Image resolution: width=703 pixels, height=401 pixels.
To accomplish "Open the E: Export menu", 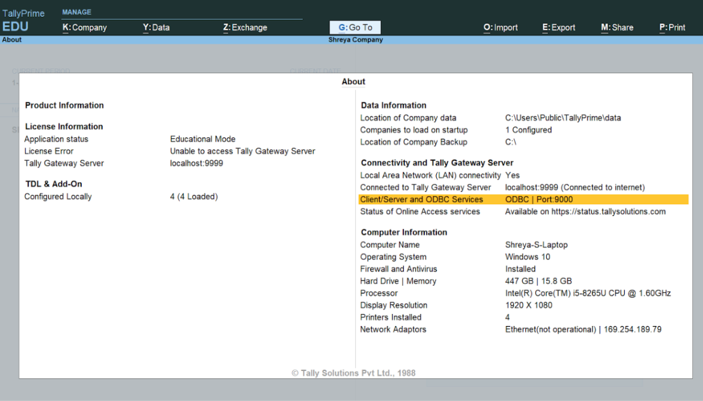I will click(559, 28).
